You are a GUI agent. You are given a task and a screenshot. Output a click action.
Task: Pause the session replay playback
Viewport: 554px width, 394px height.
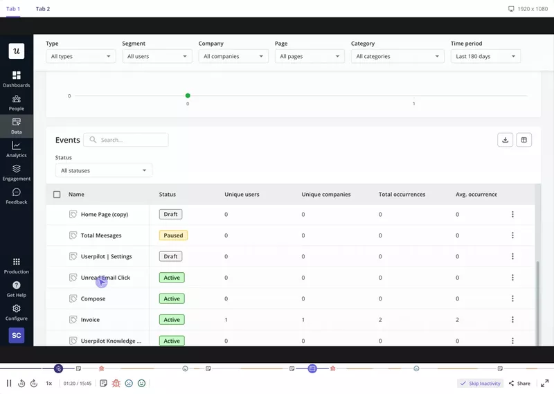point(9,383)
